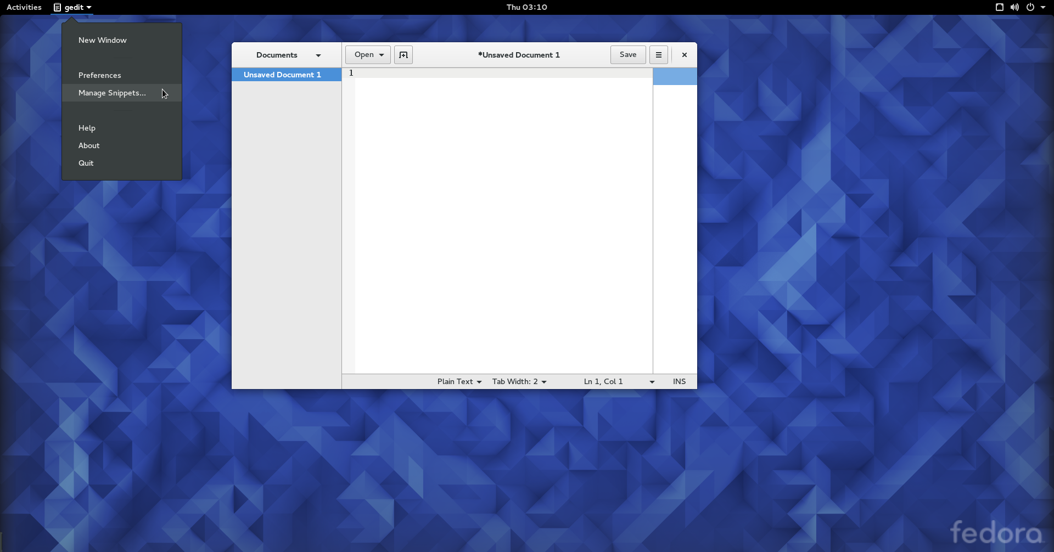Expand the Documents panel dropdown

pyautogui.click(x=318, y=55)
